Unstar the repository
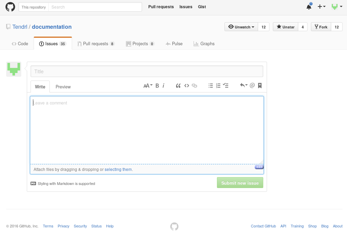The width and height of the screenshot is (347, 236). pyautogui.click(x=286, y=27)
